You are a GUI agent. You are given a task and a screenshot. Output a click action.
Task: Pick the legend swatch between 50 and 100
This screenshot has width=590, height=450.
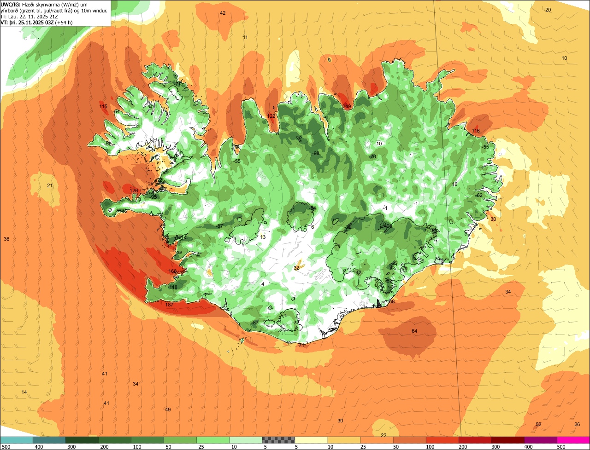[409, 440]
